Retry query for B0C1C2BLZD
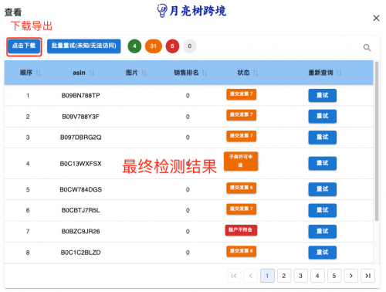Viewport: 386px width, 292px height. click(322, 253)
